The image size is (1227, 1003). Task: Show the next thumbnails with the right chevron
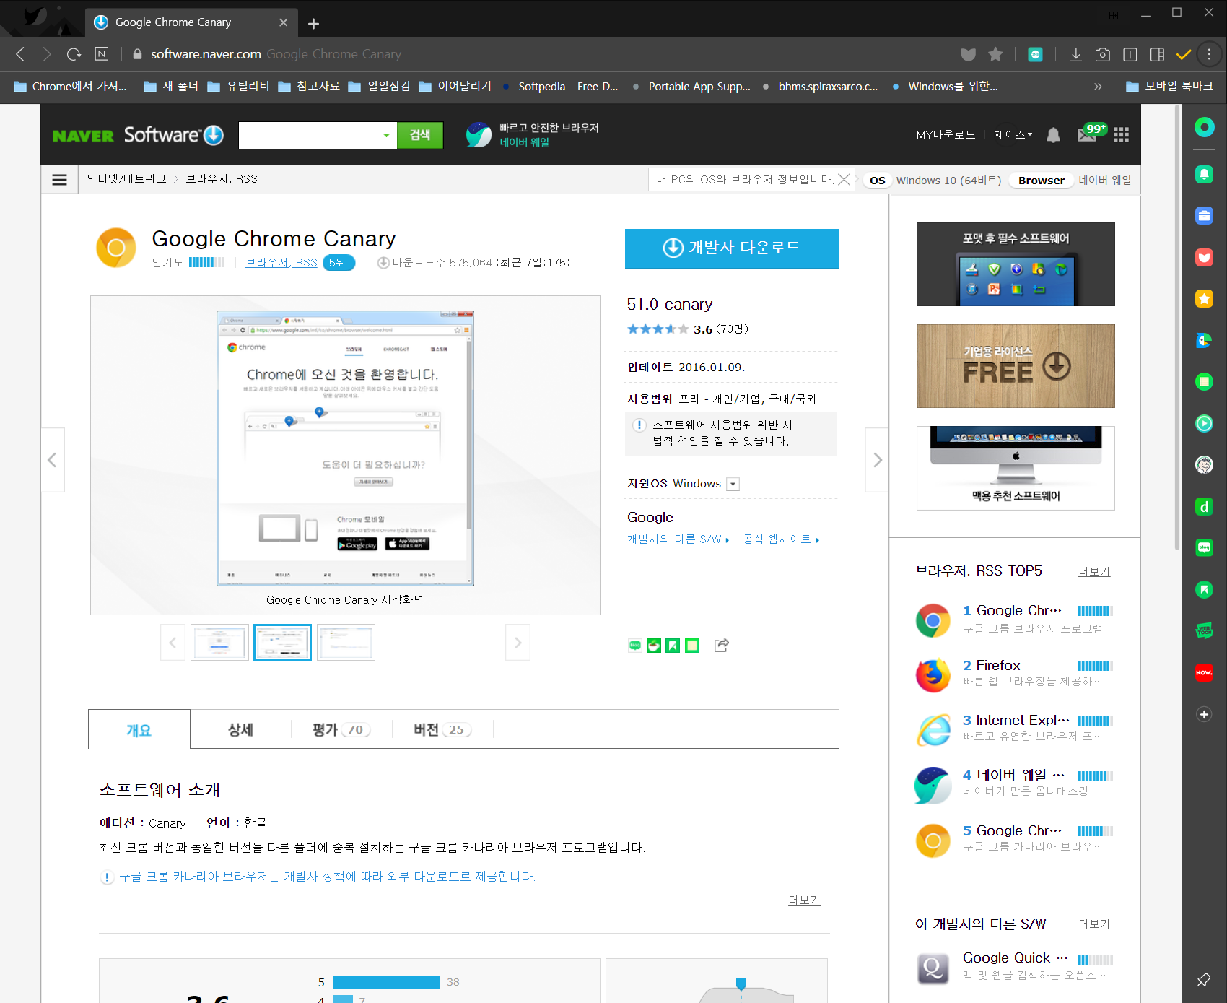[518, 642]
